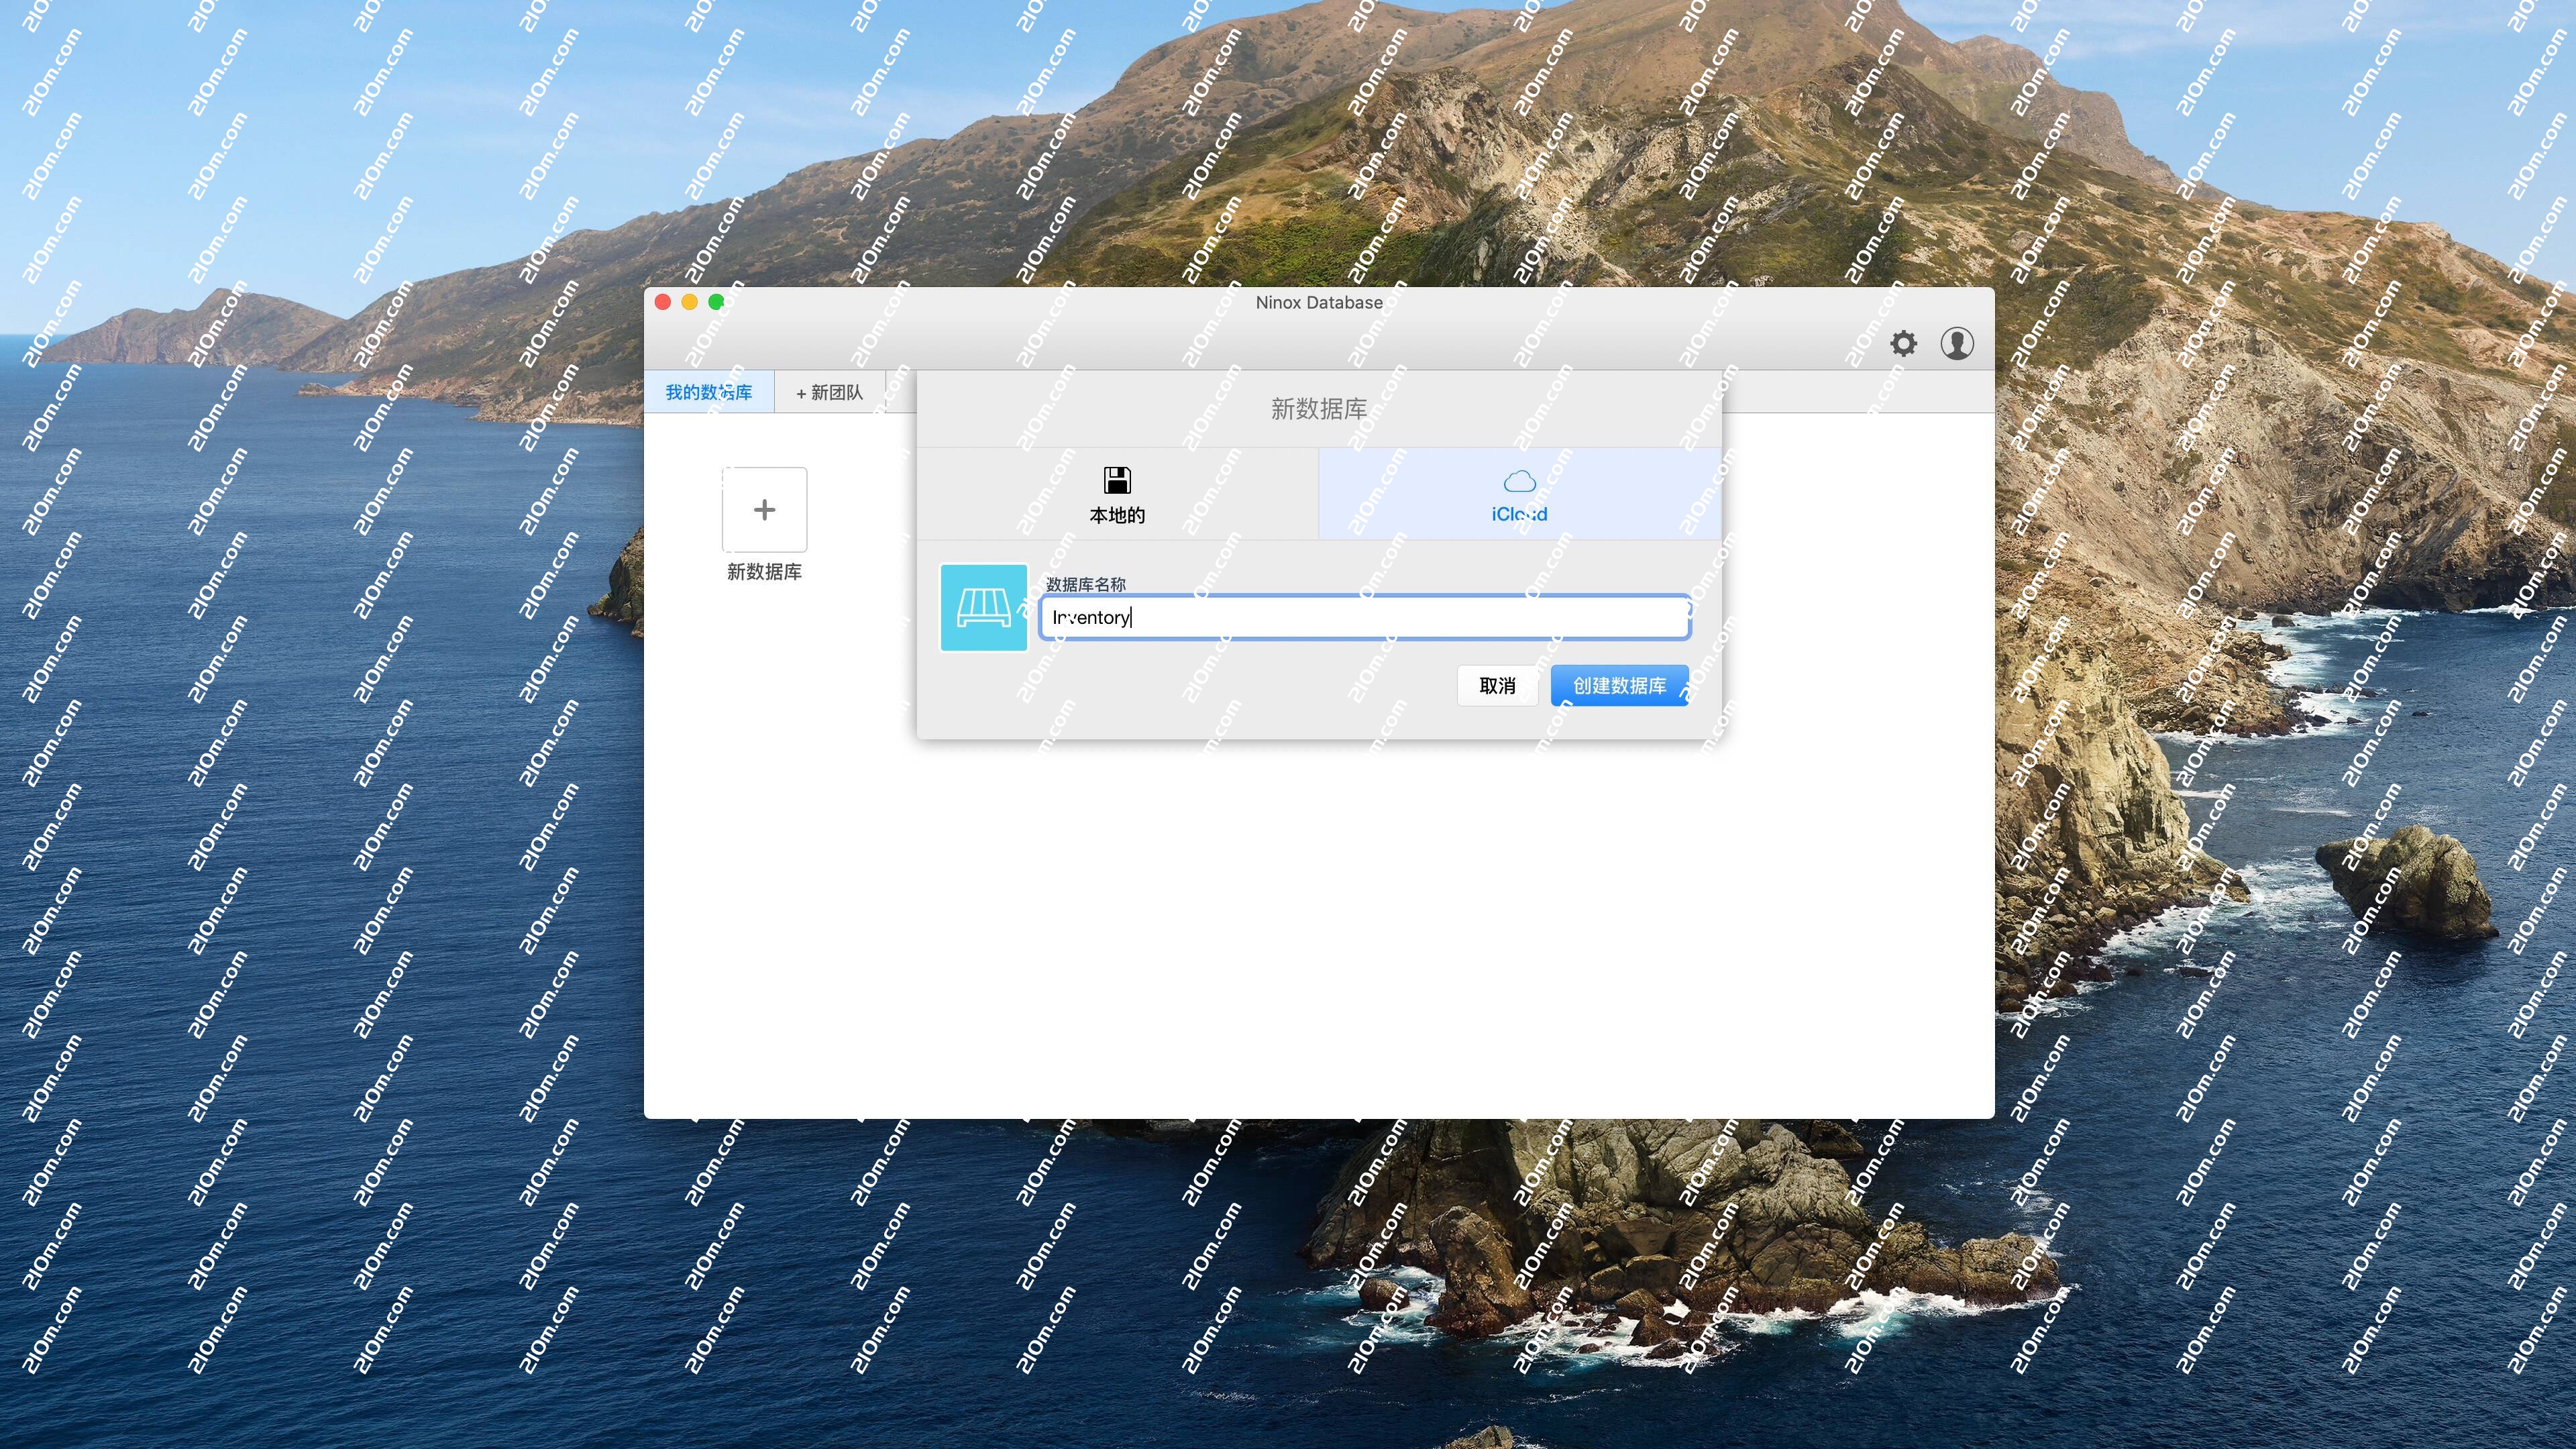Click the 新数据库 dialog heading

(1318, 408)
